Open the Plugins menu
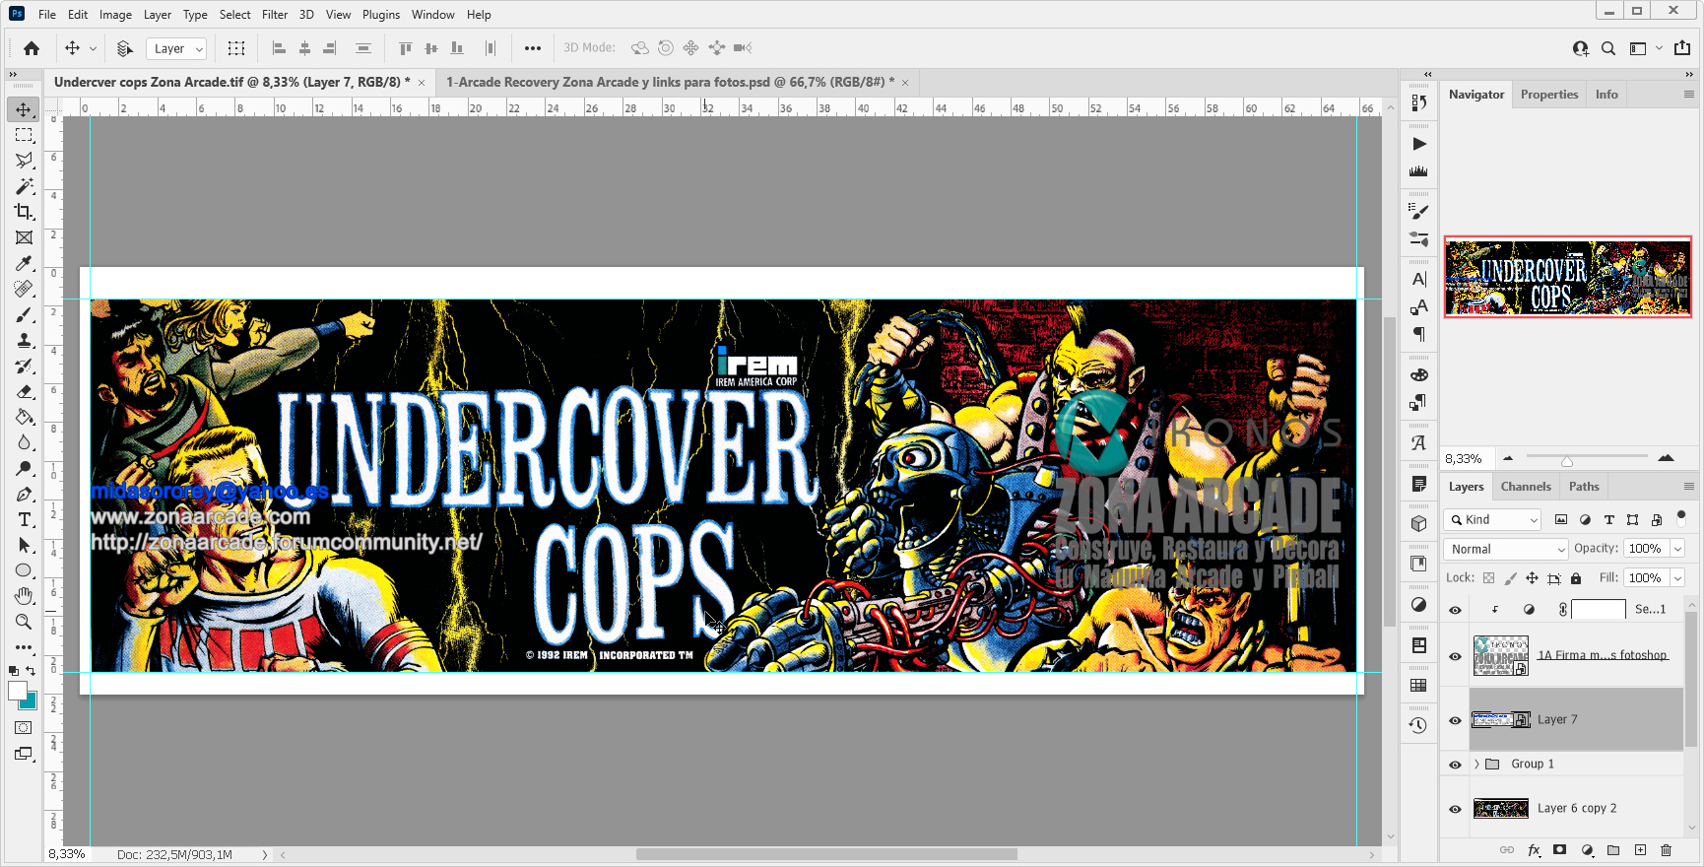Viewport: 1704px width, 867px height. pyautogui.click(x=381, y=15)
